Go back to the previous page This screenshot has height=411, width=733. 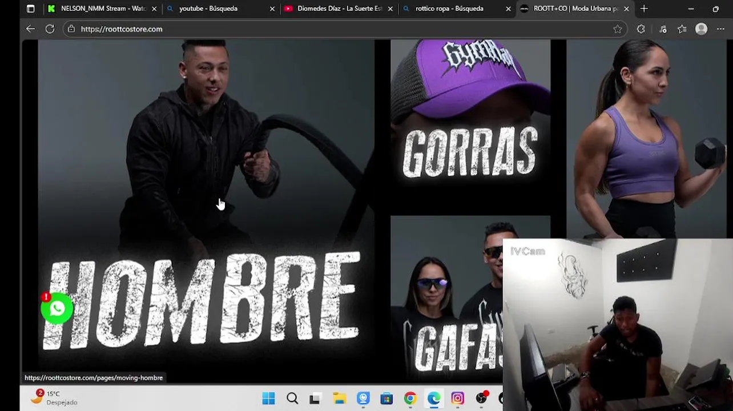[30, 29]
